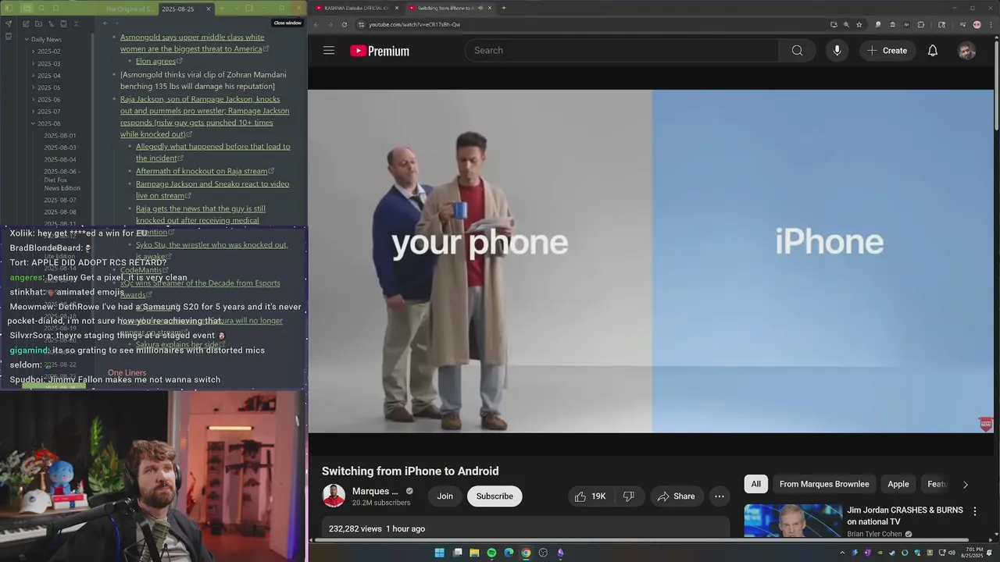This screenshot has height=562, width=1000.
Task: Bookmark this page with the star icon
Action: pyautogui.click(x=859, y=25)
